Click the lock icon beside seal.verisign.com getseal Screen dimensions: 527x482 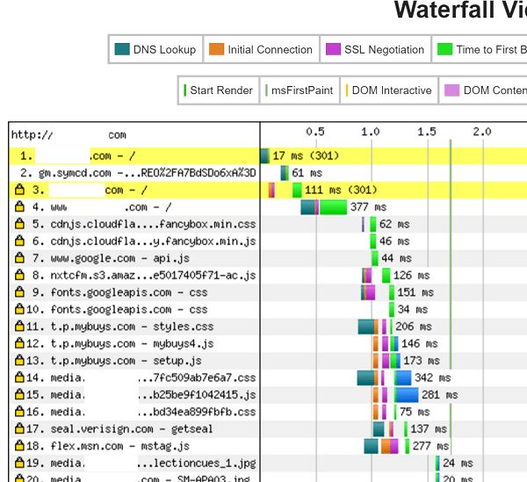coord(20,428)
